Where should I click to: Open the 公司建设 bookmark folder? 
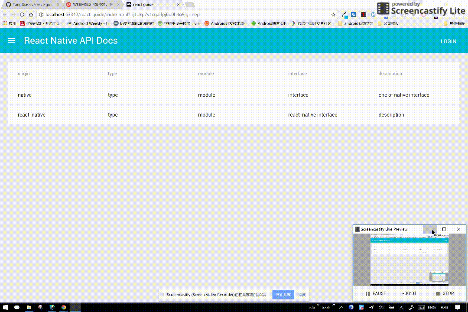pos(388,23)
